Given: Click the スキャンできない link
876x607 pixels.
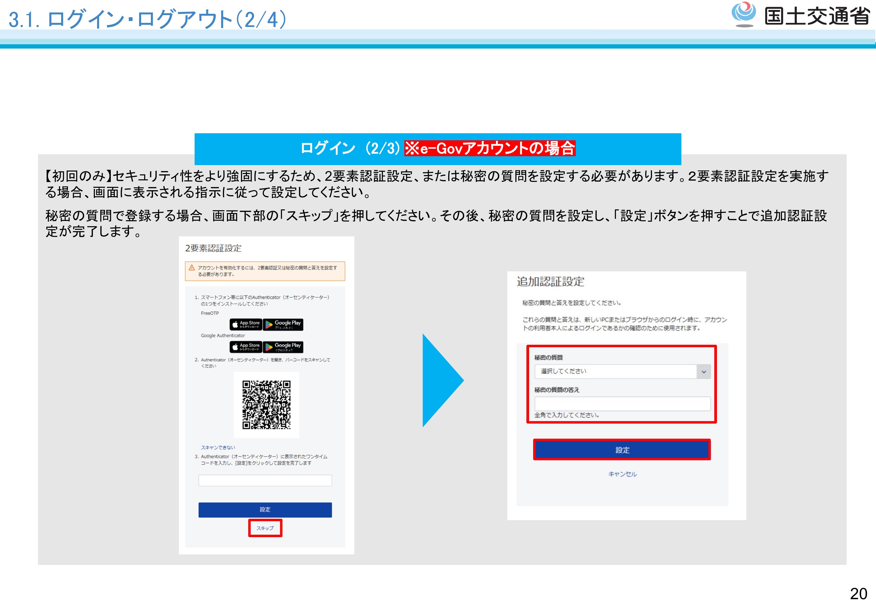Looking at the screenshot, I should pyautogui.click(x=218, y=448).
